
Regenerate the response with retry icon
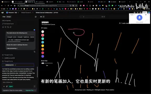10,27
